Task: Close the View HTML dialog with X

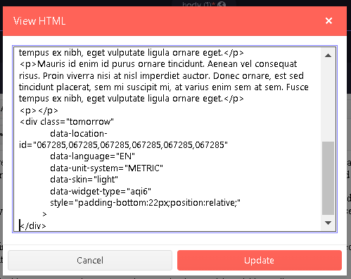Action: pyautogui.click(x=328, y=21)
